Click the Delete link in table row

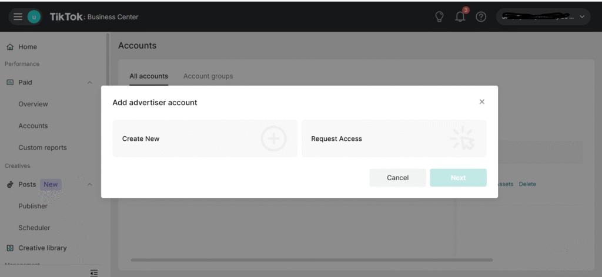pos(527,184)
